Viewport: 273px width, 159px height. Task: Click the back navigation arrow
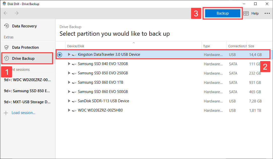pyautogui.click(x=6, y=13)
